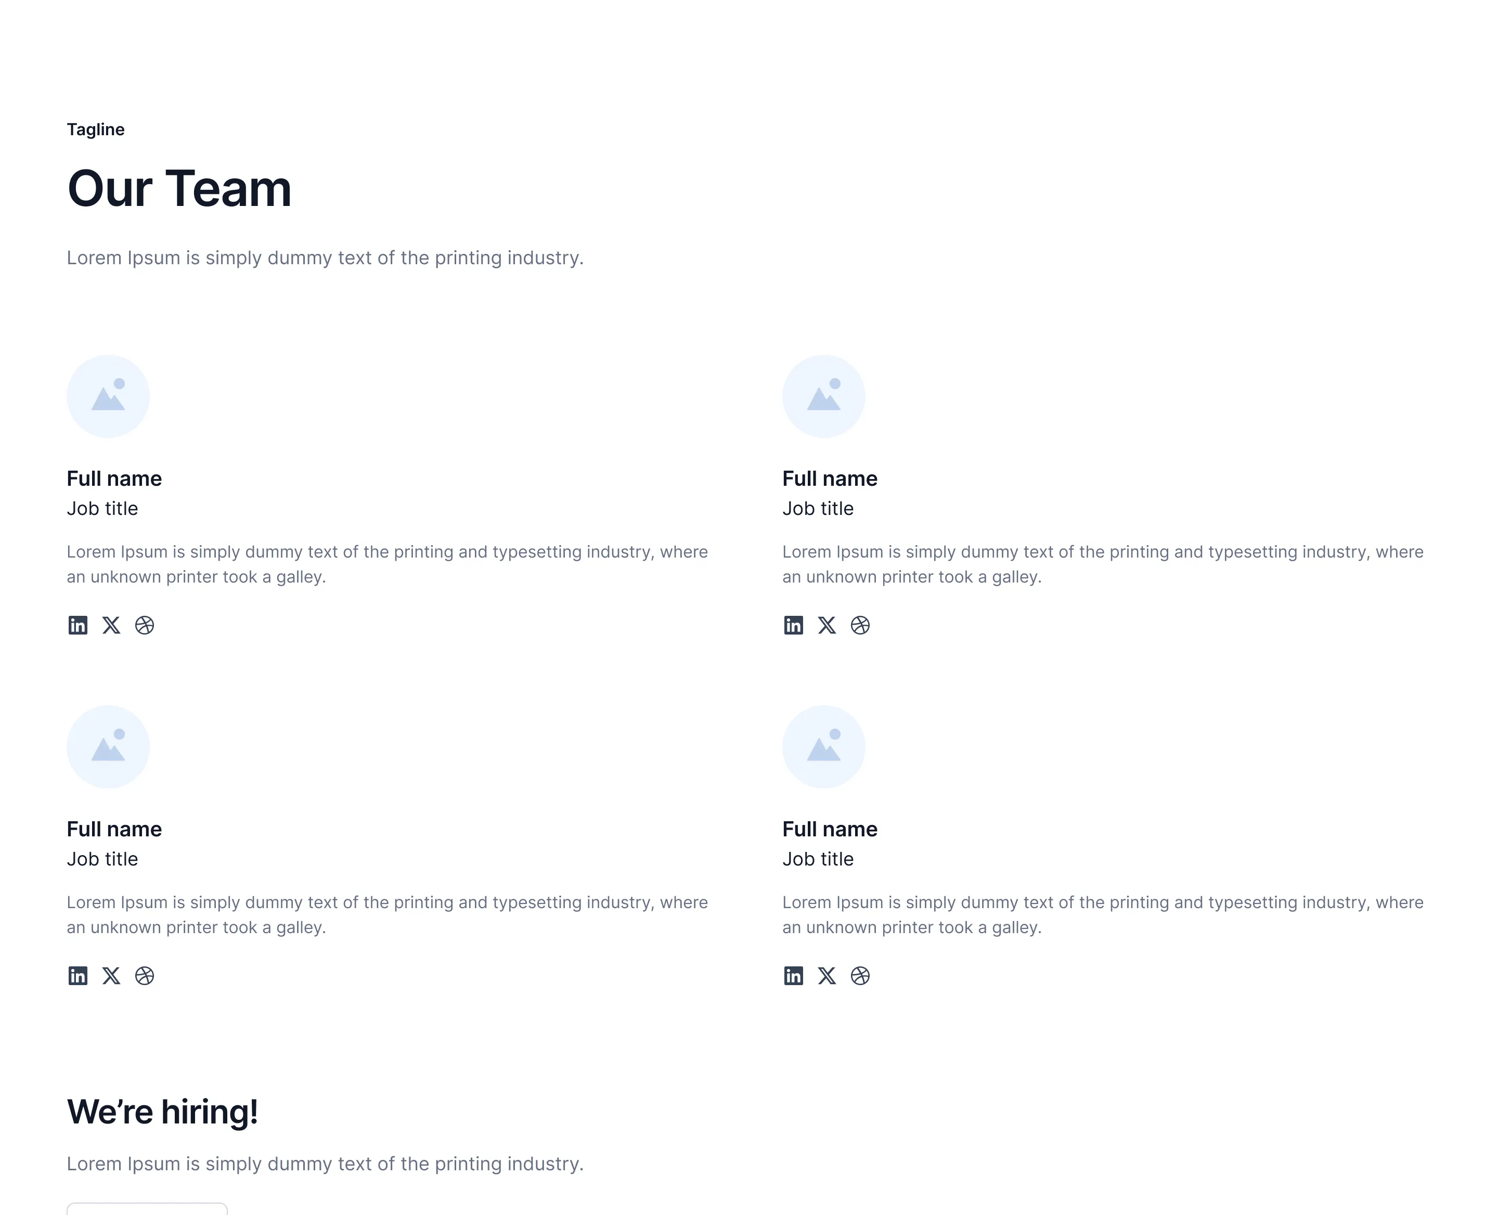Click "Job title" of top-right member

pyautogui.click(x=818, y=509)
